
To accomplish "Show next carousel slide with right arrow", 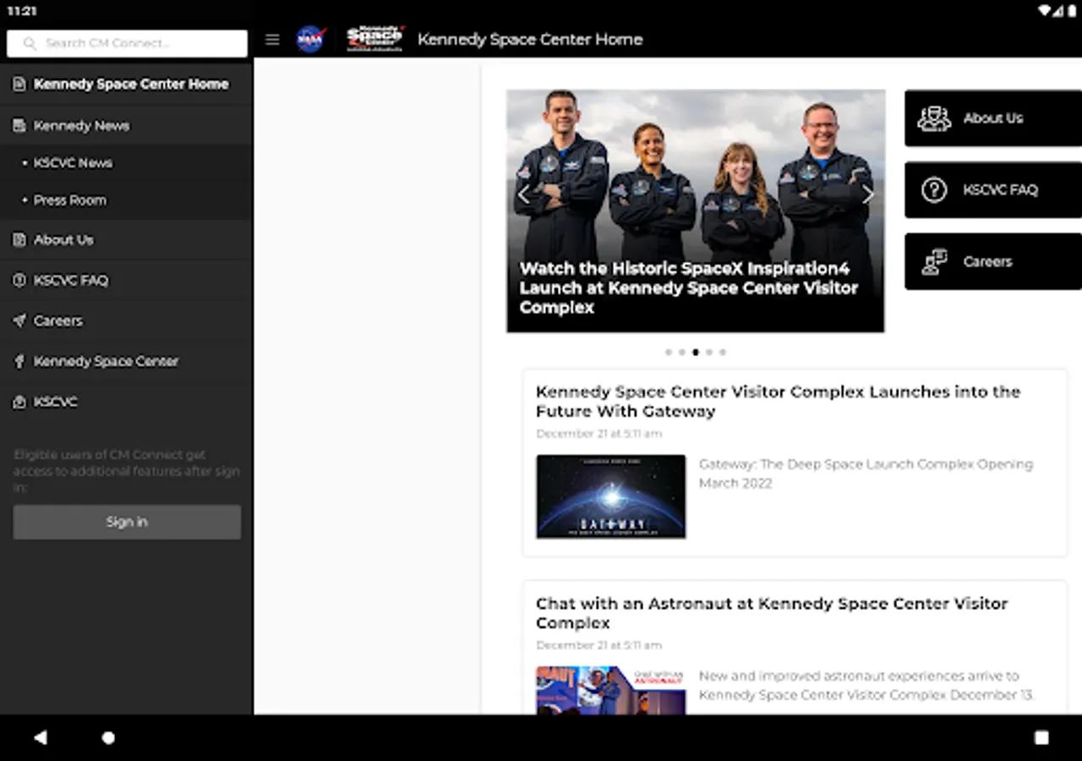I will [867, 195].
